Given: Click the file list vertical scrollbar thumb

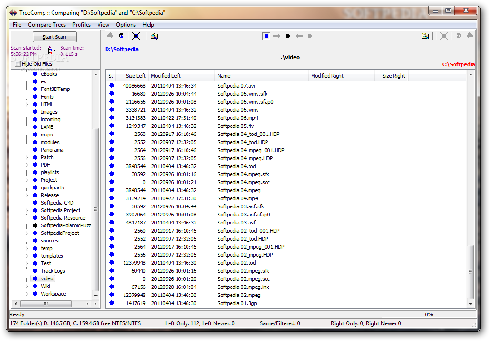Looking at the screenshot, I should pos(470,272).
